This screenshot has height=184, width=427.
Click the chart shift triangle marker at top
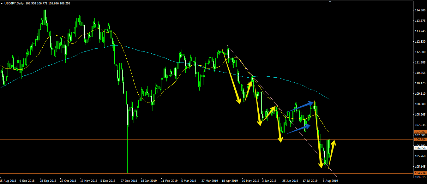(x=330, y=2)
